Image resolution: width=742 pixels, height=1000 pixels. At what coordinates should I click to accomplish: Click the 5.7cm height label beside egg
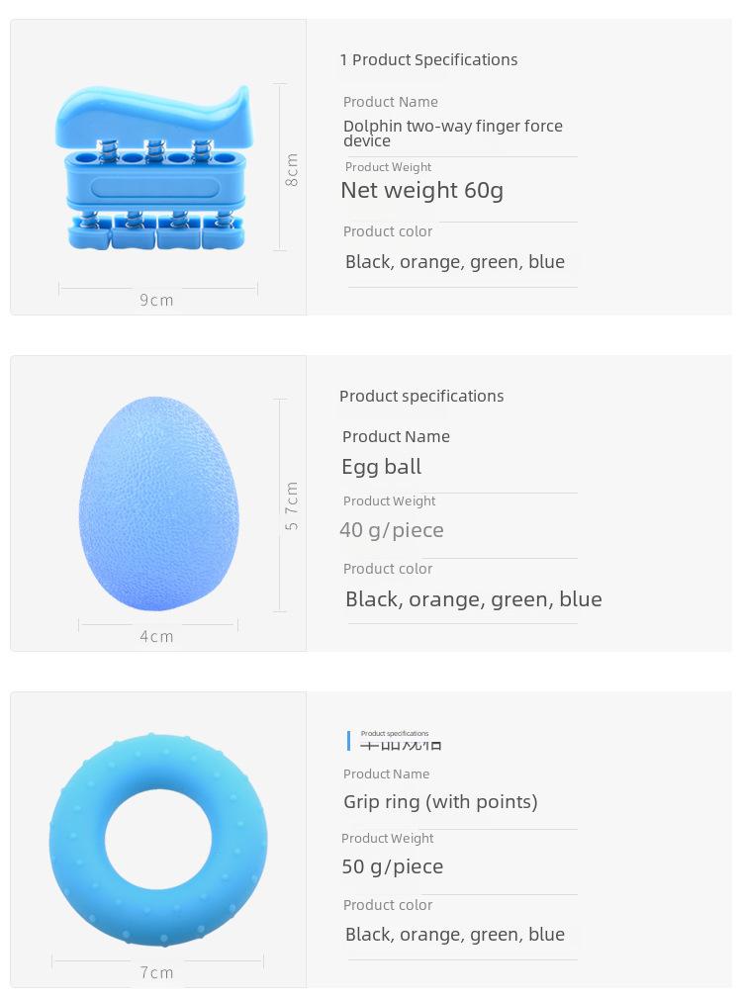pos(292,505)
